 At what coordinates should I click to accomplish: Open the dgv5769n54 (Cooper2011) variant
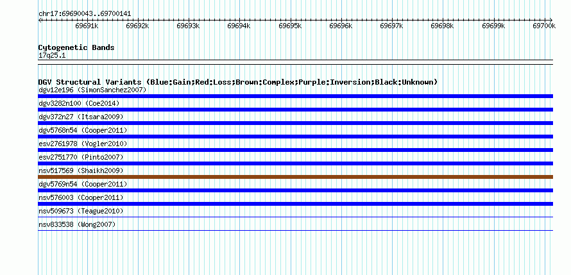pyautogui.click(x=83, y=184)
